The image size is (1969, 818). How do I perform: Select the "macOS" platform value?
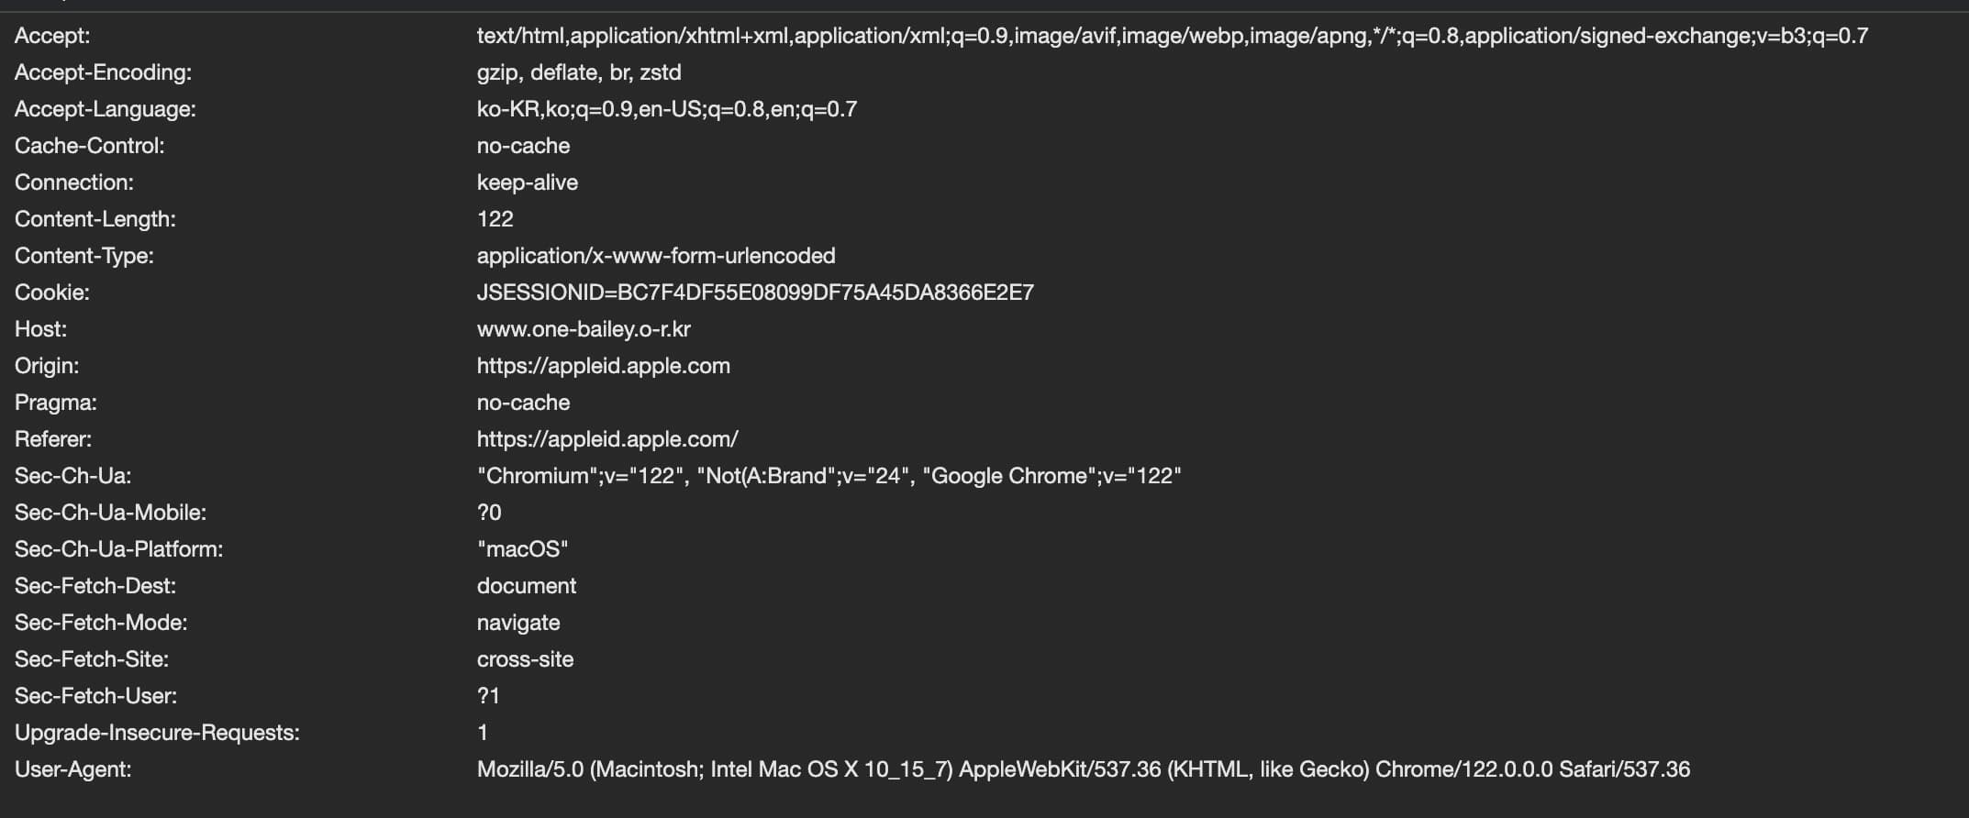[522, 549]
